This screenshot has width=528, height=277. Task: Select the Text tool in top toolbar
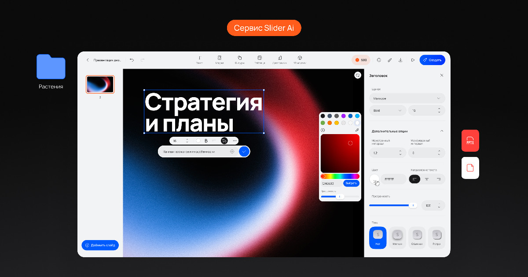pos(199,60)
